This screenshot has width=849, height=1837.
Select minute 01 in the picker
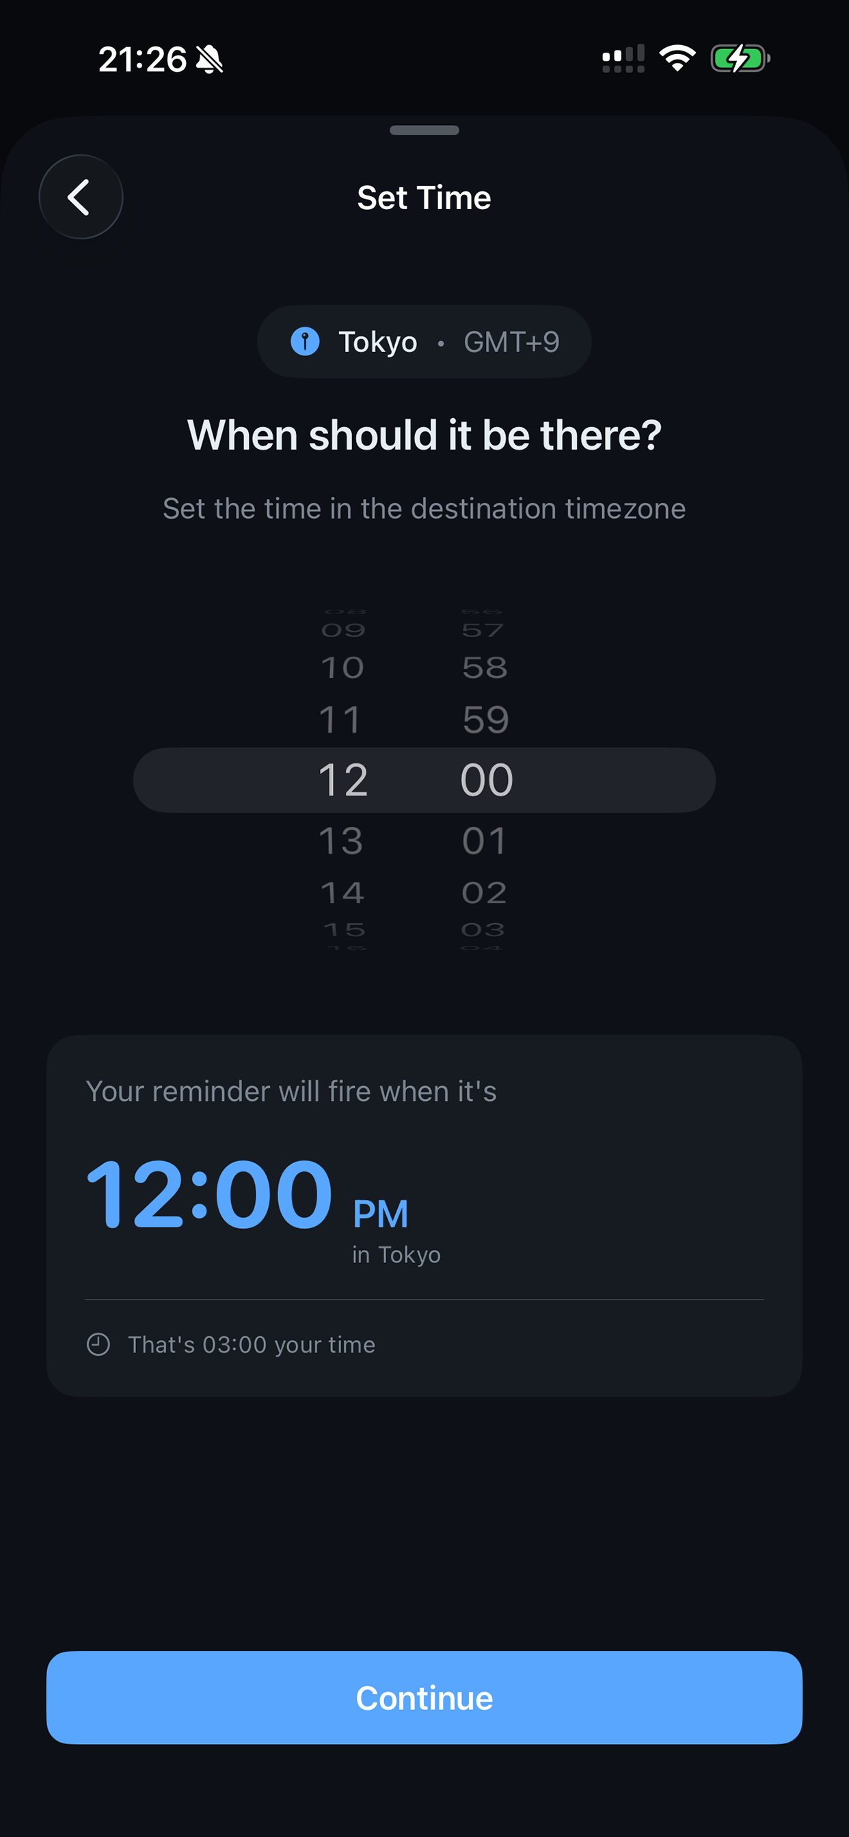(485, 841)
